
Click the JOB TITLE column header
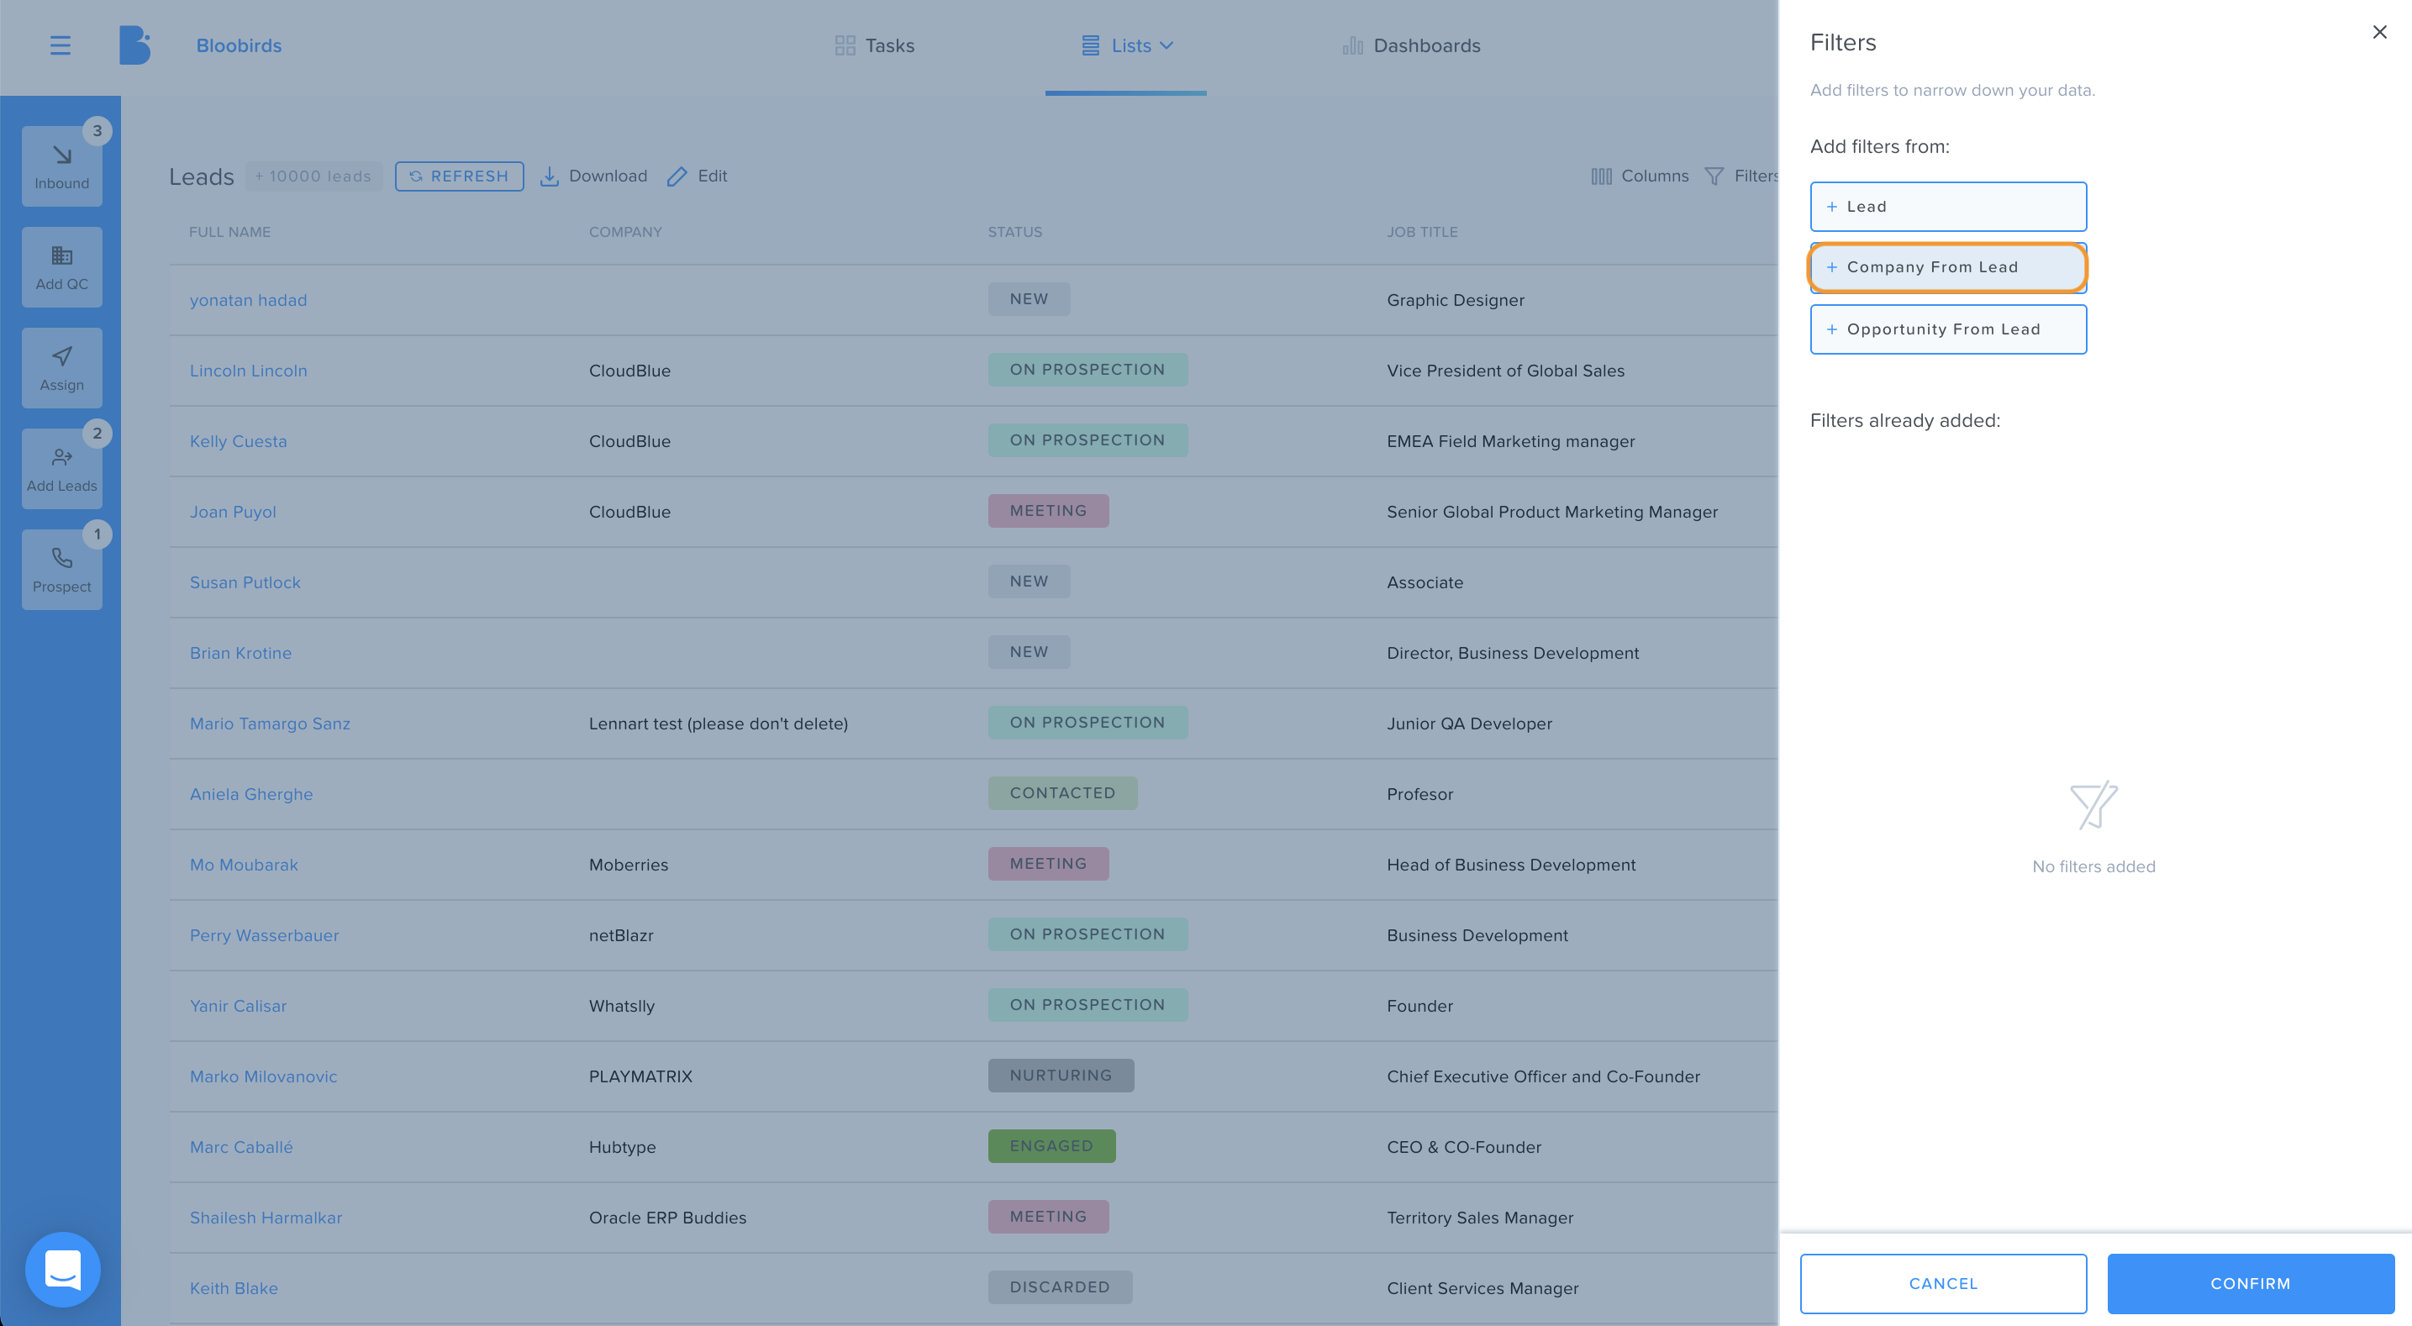[x=1421, y=231]
